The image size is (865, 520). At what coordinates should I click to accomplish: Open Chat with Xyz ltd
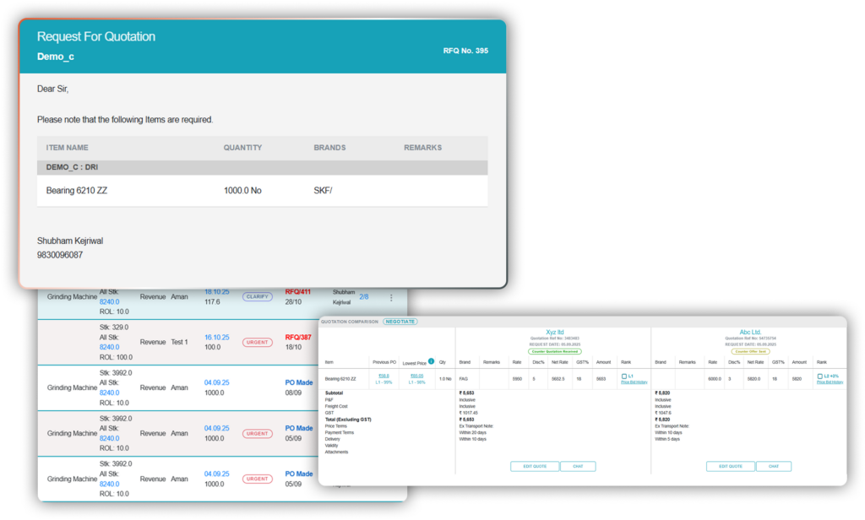click(578, 466)
